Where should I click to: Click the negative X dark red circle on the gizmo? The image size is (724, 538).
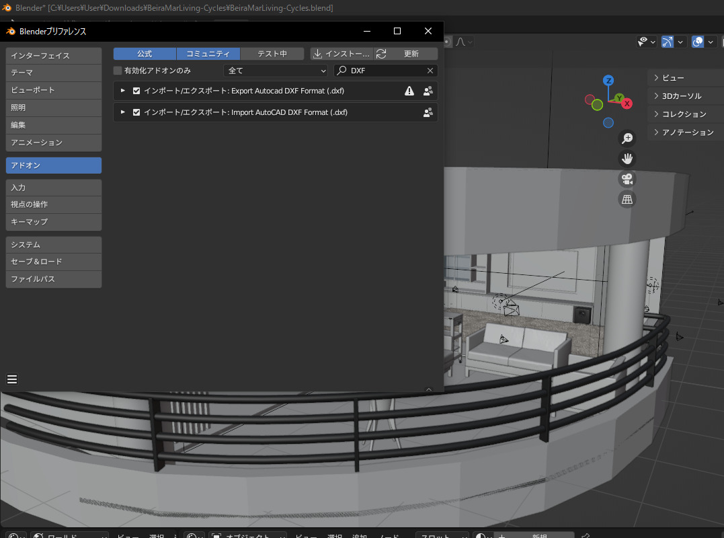coord(590,100)
